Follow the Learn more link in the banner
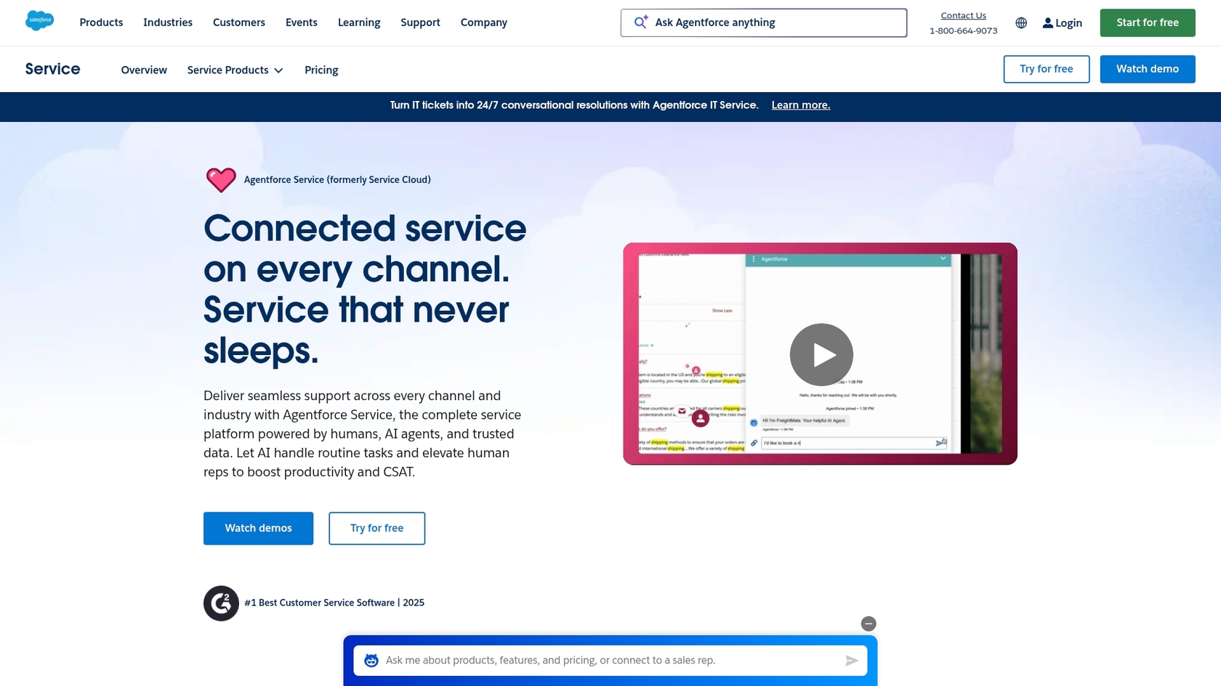The width and height of the screenshot is (1221, 686). pyautogui.click(x=799, y=105)
